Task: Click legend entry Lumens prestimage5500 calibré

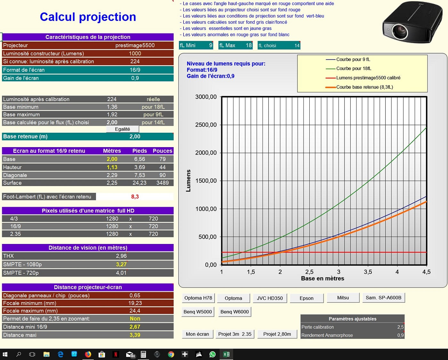Action: (368, 78)
